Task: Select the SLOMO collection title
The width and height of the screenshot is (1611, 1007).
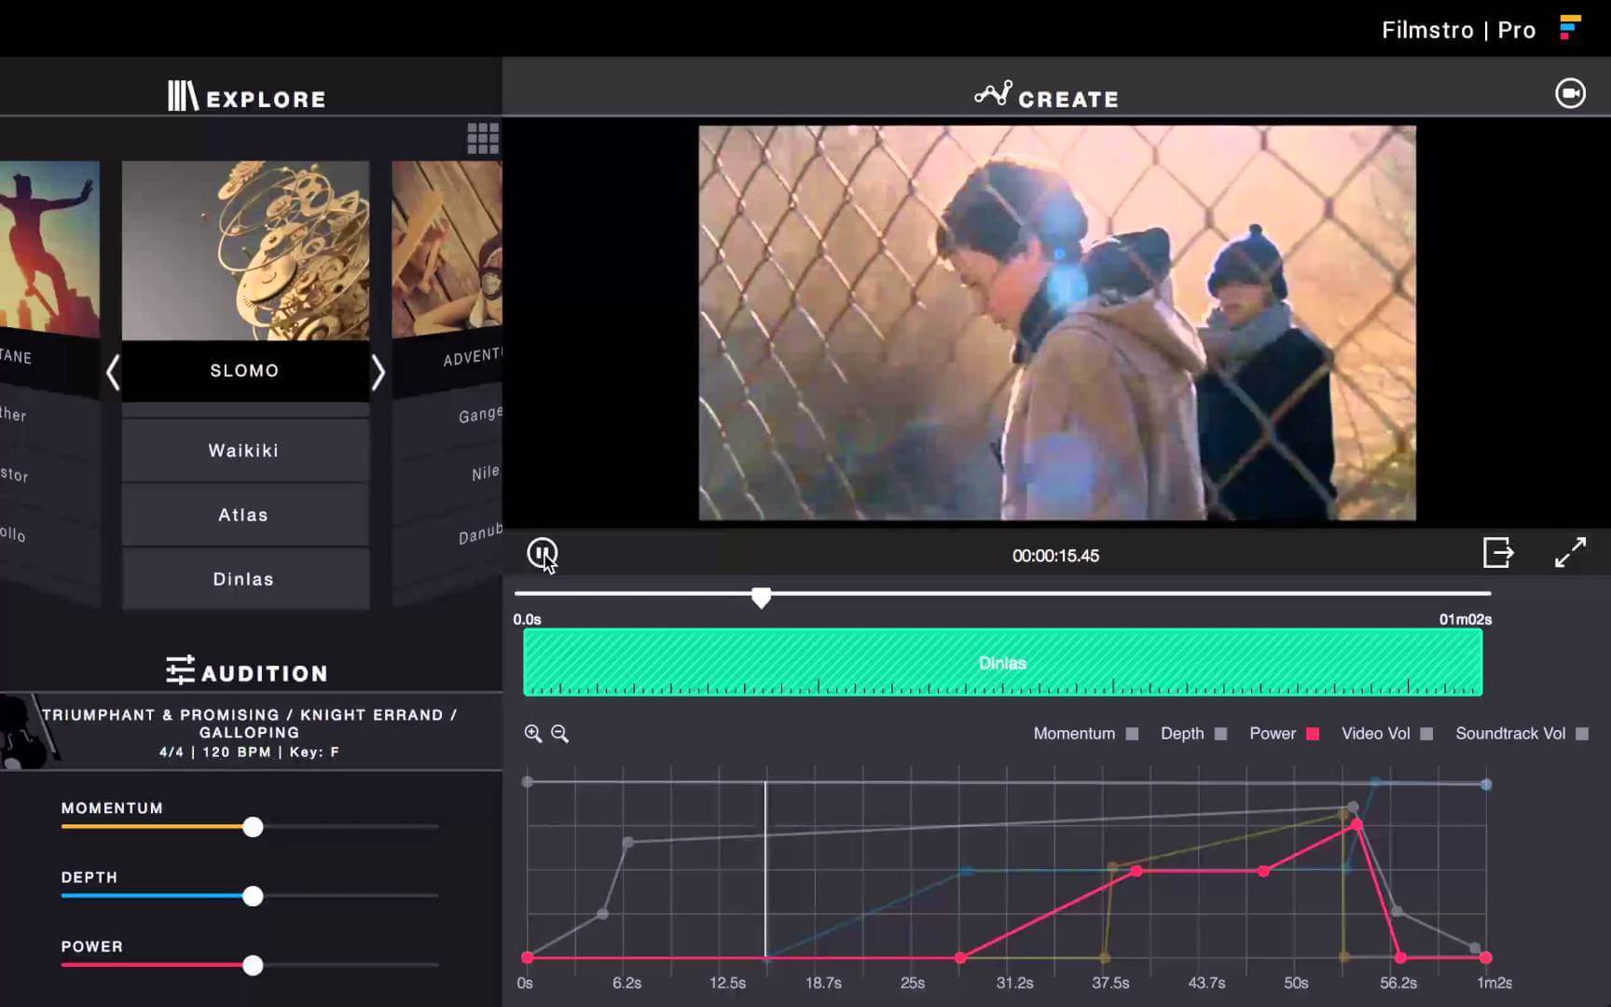Action: (245, 370)
